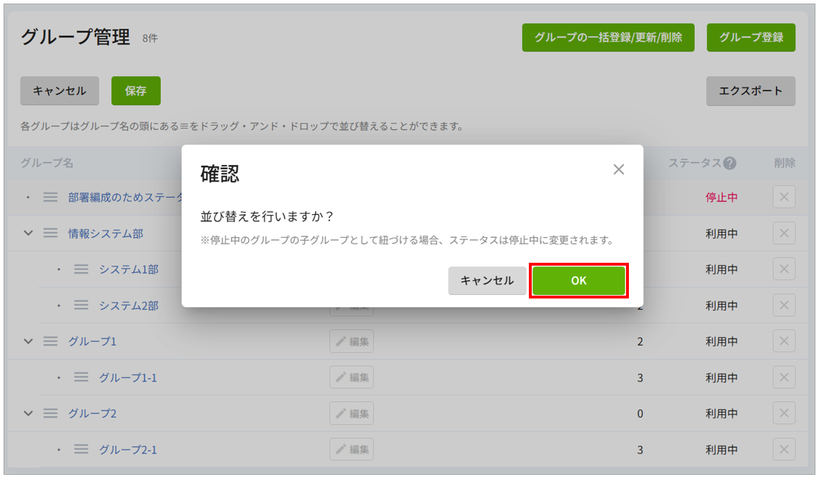Confirm the sort with the OK button

(578, 280)
